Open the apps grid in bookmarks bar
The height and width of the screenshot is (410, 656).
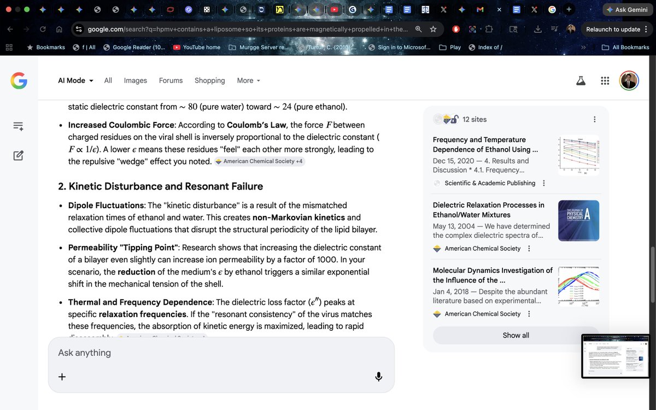(x=9, y=48)
